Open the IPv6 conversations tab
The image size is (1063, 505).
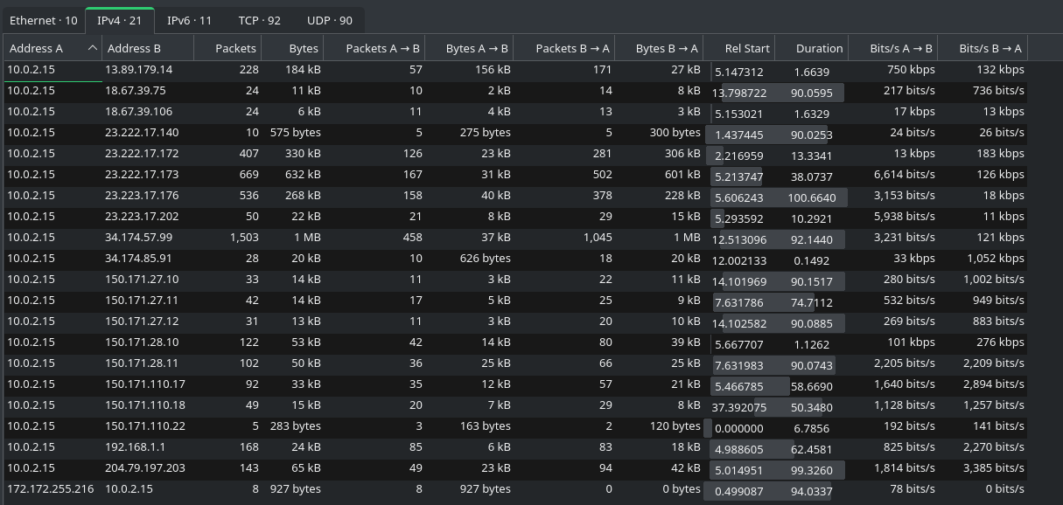pyautogui.click(x=189, y=19)
